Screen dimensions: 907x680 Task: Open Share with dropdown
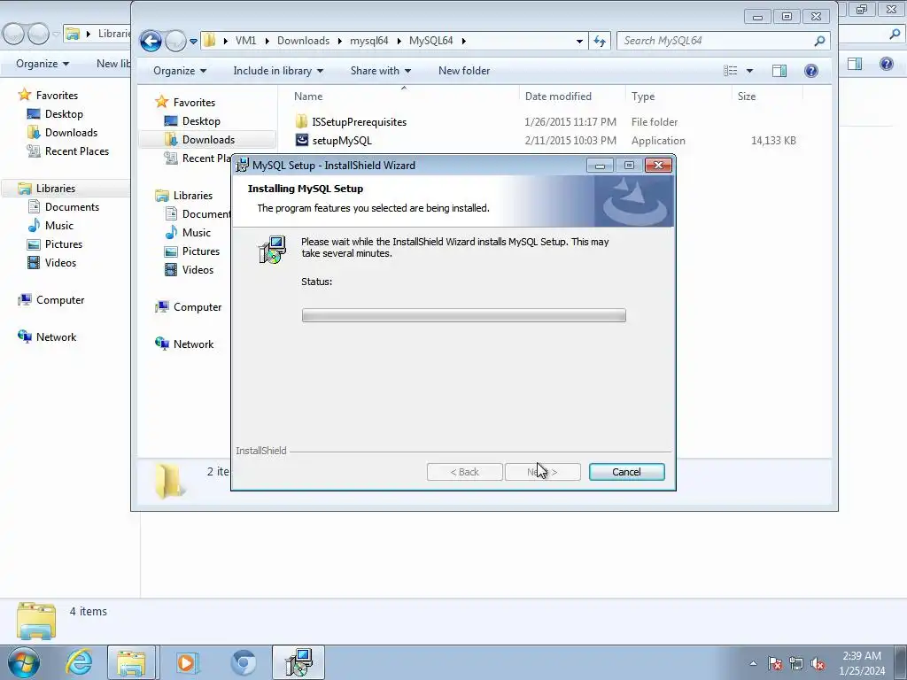[381, 71]
